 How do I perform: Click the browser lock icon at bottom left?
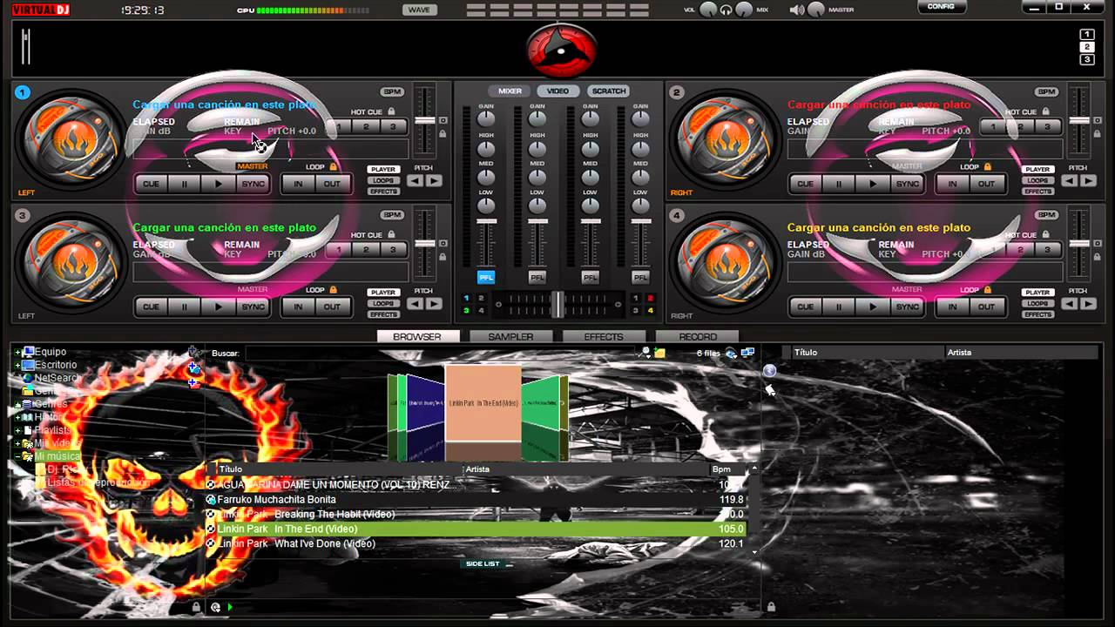[x=196, y=607]
